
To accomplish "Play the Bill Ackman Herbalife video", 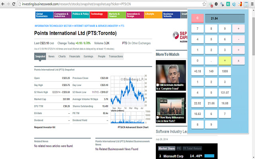I will (171, 75).
